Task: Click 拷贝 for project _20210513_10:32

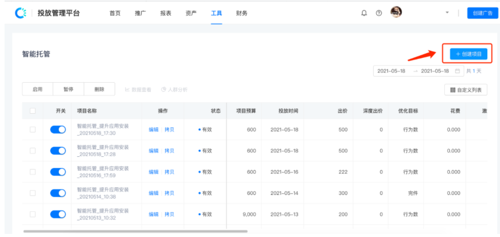Action: (x=170, y=214)
